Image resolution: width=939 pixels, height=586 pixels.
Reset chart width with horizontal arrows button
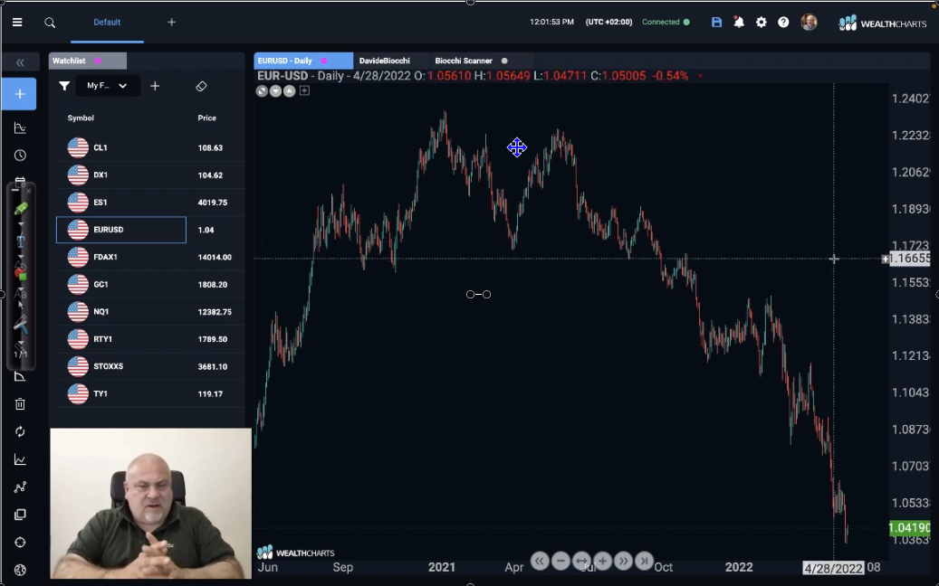pos(581,561)
